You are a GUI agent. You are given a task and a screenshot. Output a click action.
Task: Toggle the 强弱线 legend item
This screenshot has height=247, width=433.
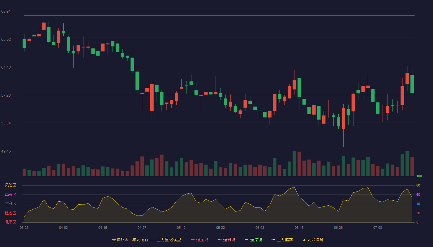coord(226,240)
